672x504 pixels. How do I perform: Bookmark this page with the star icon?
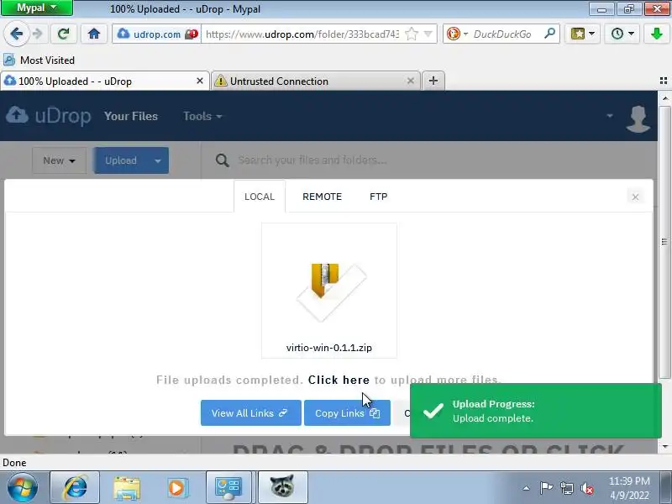click(x=412, y=34)
